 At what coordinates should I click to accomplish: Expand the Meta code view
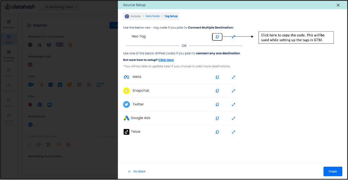point(233,77)
